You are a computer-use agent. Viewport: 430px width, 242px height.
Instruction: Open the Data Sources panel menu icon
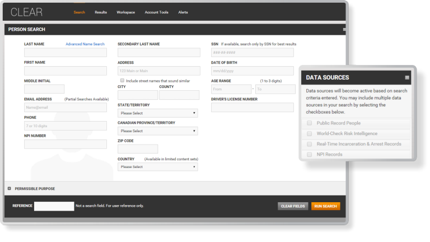pos(407,77)
